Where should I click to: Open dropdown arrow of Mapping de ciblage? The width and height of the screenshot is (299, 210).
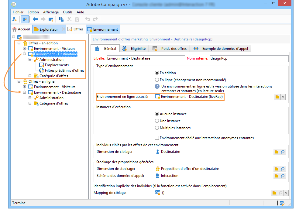point(286,193)
